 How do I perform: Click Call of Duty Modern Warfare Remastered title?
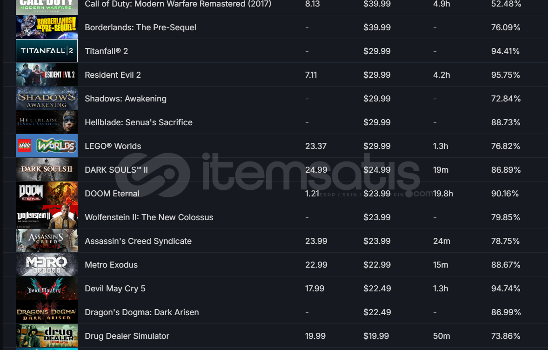point(178,4)
